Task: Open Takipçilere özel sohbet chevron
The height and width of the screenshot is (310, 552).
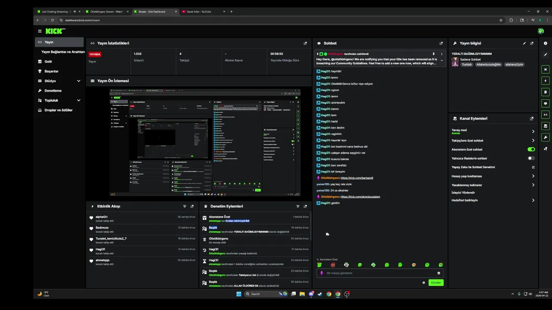Action: click(533, 140)
